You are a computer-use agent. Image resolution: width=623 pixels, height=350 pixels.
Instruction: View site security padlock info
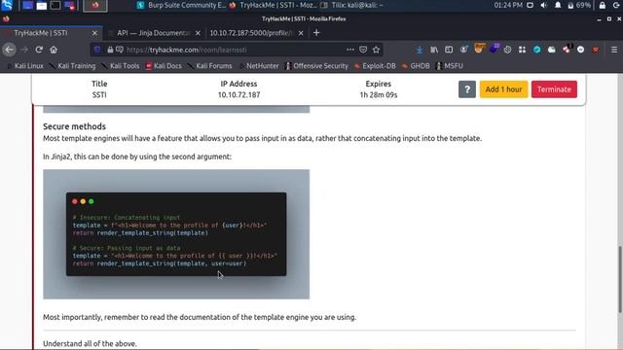pyautogui.click(x=110, y=50)
